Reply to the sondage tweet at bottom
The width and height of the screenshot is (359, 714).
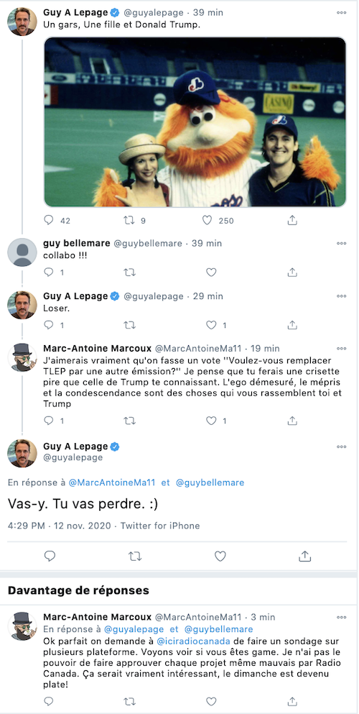[49, 701]
